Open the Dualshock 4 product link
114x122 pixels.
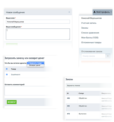click(16, 75)
